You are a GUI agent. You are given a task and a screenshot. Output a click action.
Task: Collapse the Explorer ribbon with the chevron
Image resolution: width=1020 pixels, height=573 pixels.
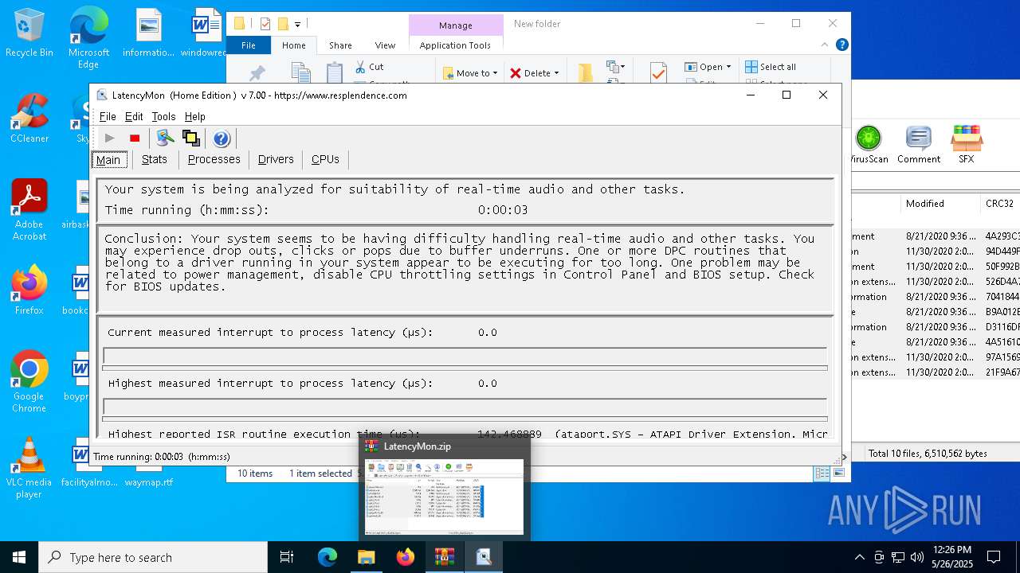point(825,45)
